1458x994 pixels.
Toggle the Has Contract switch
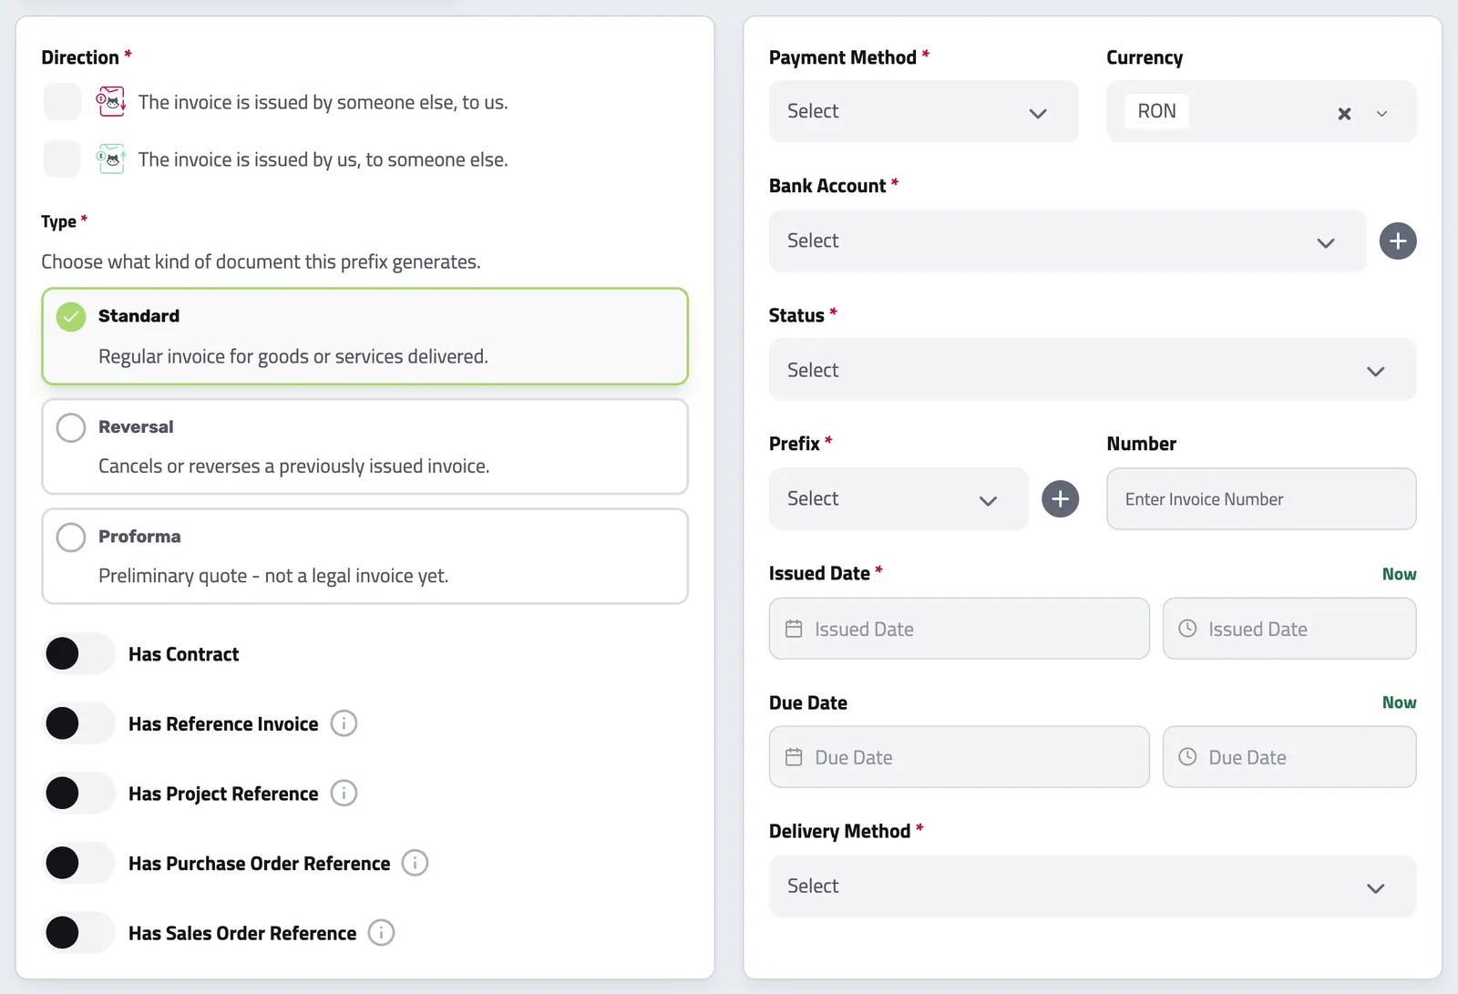pyautogui.click(x=79, y=653)
